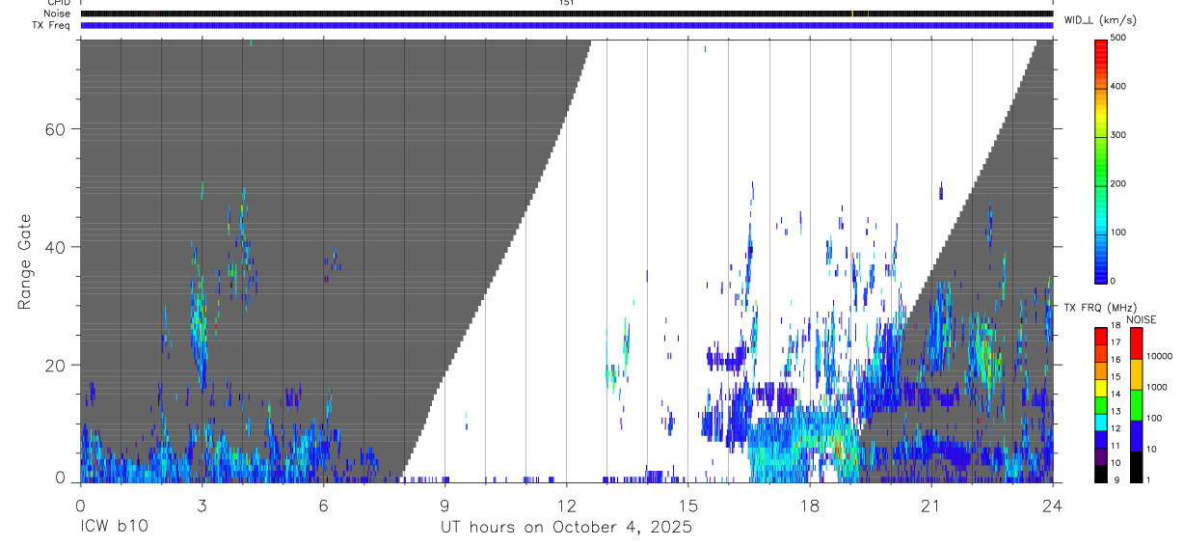This screenshot has height=547, width=1184.
Task: Click the '1000' noise legend value
Action: click(1156, 387)
